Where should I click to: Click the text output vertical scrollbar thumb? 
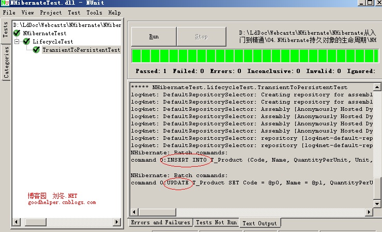[x=377, y=188]
